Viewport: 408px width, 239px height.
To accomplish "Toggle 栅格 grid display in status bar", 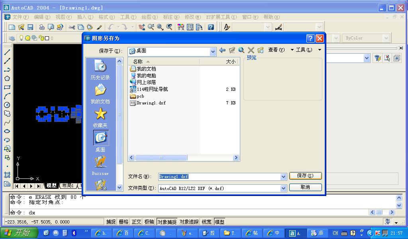I will 124,222.
